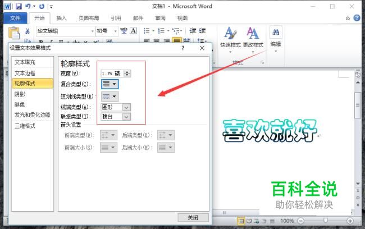Apply character border with boxed A icon
The image size is (365, 229).
click(x=133, y=31)
